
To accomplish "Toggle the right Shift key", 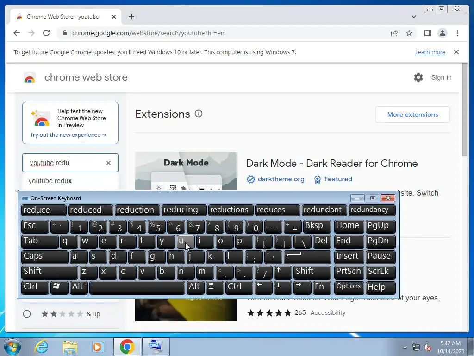I will (x=312, y=272).
